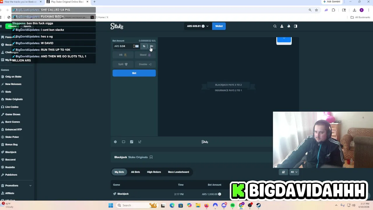Open Only on Stake in sidebar

point(13,77)
